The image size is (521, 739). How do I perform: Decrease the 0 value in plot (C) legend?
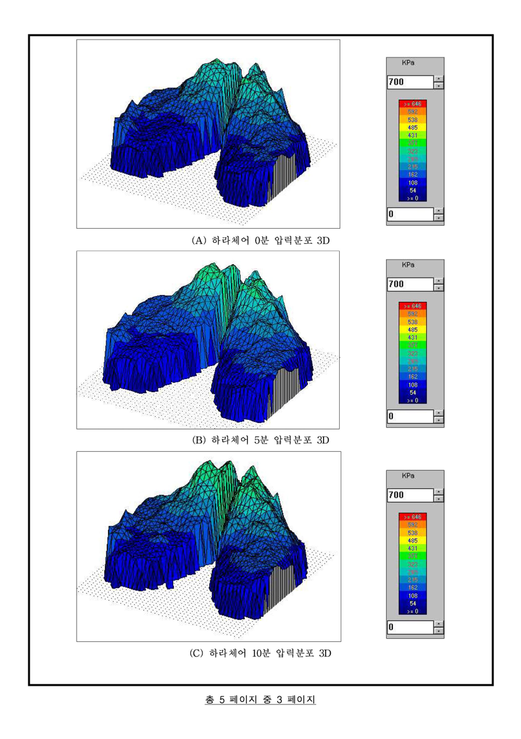(x=439, y=630)
